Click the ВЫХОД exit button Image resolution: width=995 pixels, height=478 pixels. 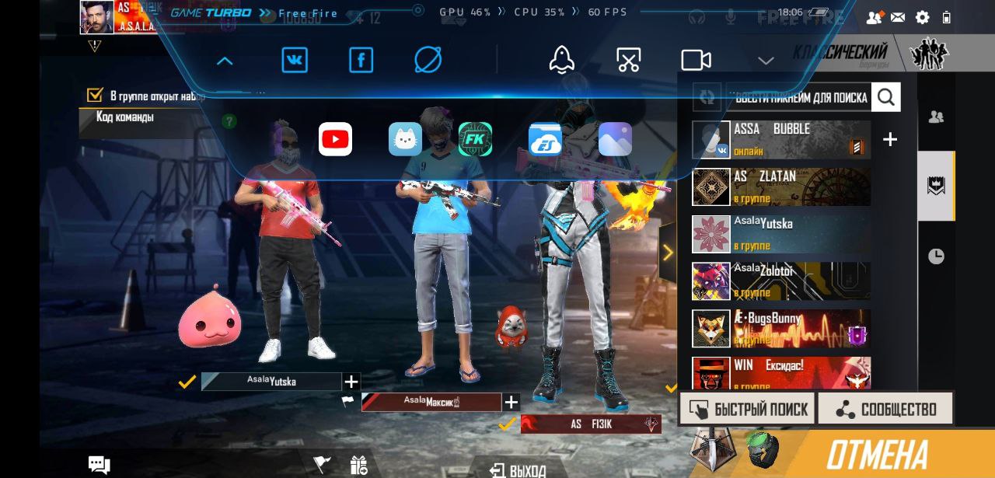(x=517, y=469)
